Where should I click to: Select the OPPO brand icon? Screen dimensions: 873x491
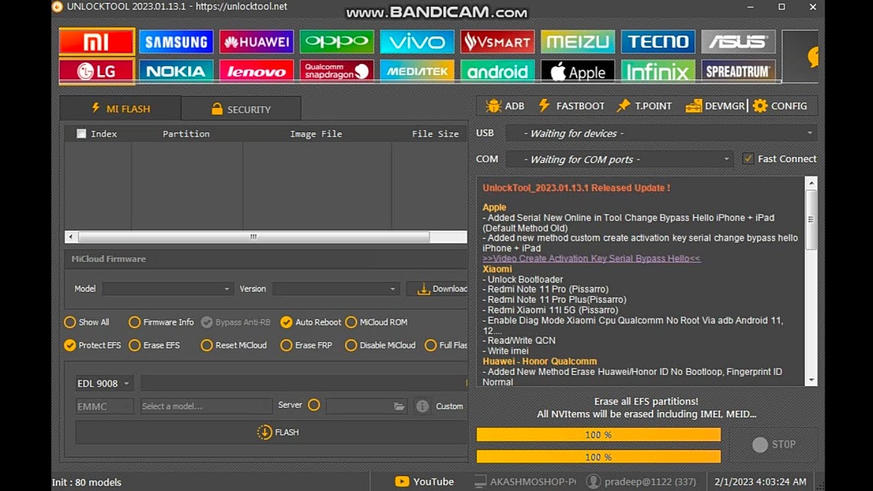coord(337,42)
